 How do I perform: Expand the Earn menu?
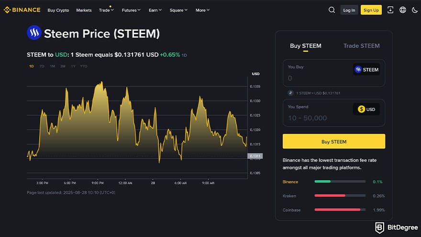click(x=155, y=10)
